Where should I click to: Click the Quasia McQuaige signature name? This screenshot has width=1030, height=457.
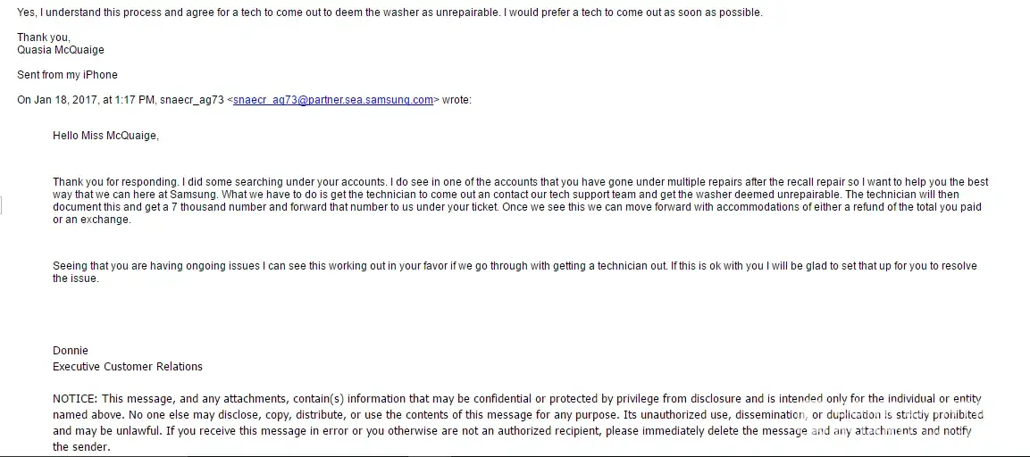59,50
